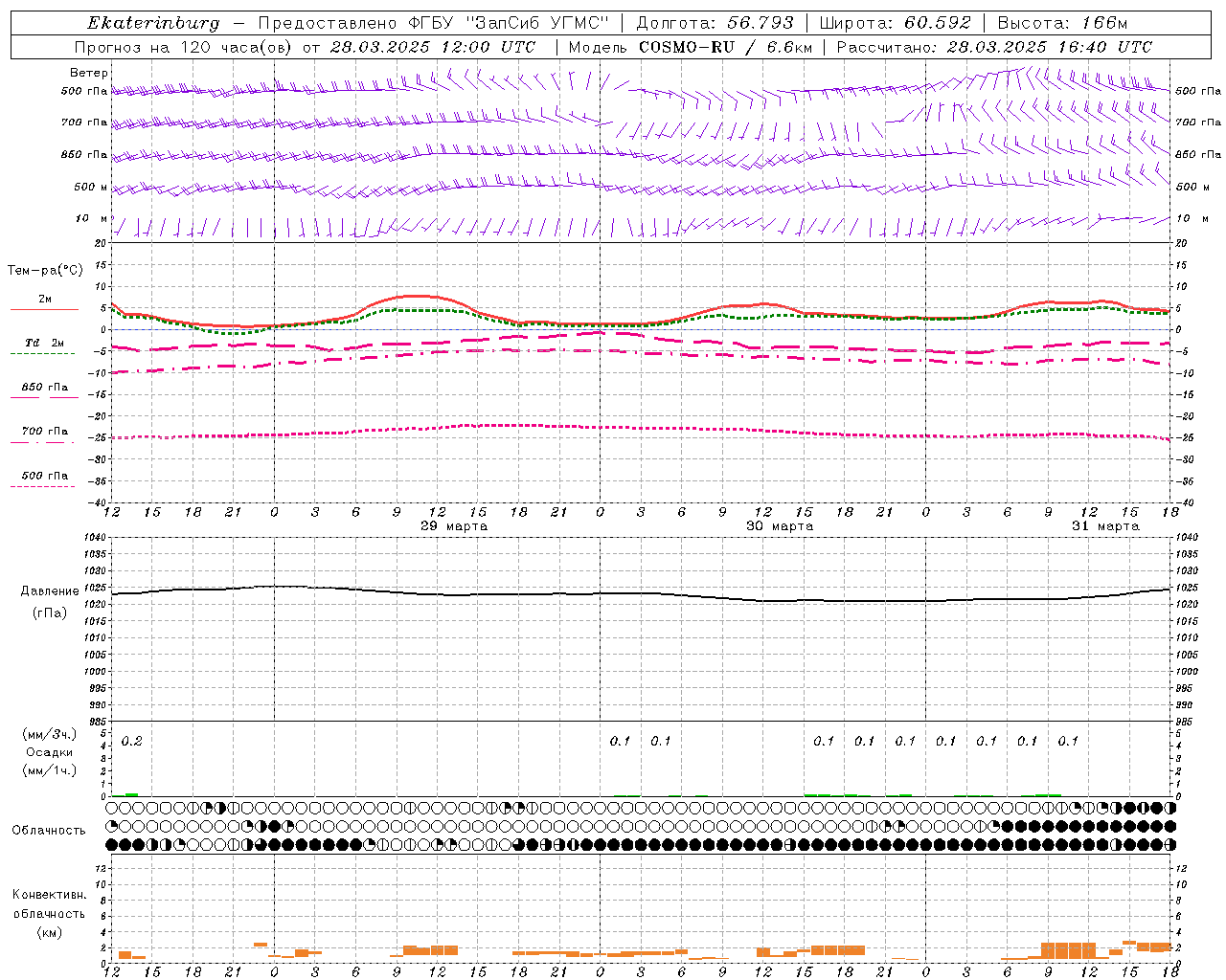This screenshot has height=980, width=1226.
Task: Click the right-side 1025 pressure axis value
Action: (x=1186, y=588)
